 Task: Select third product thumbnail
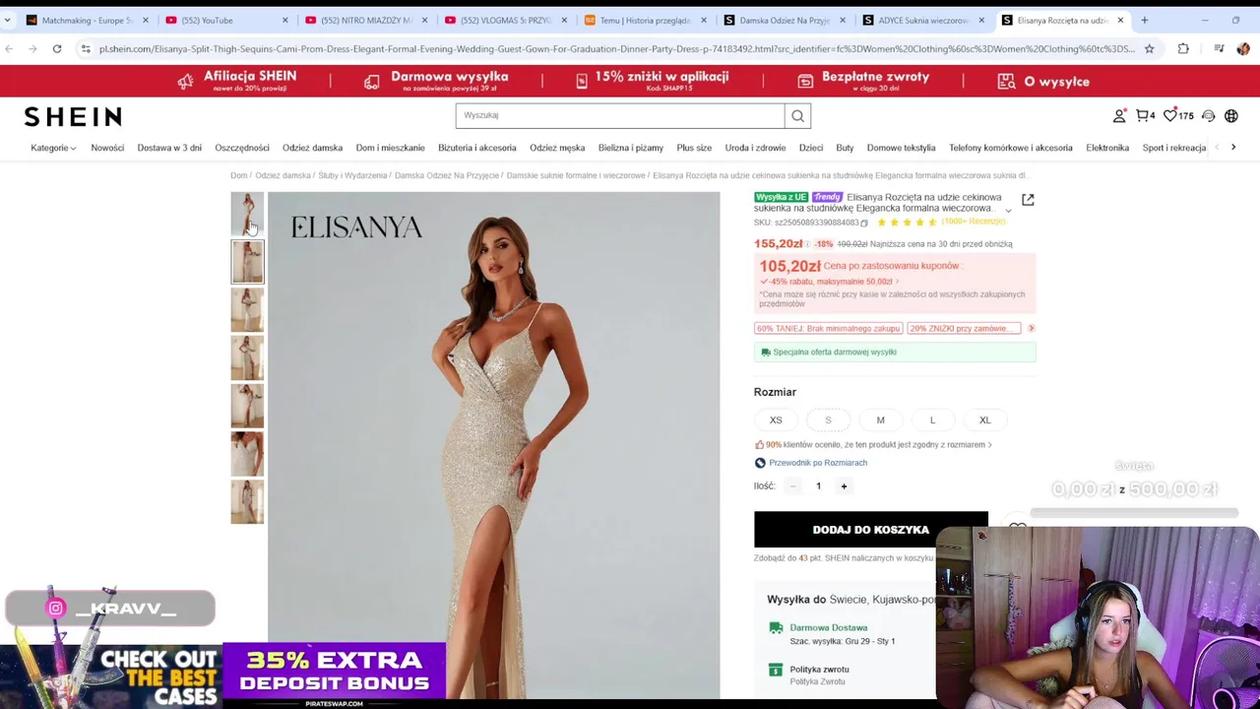247,310
